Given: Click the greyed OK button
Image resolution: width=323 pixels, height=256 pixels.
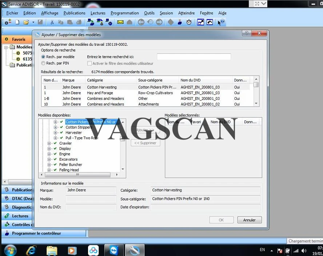Looking at the screenshot, I should [222, 220].
